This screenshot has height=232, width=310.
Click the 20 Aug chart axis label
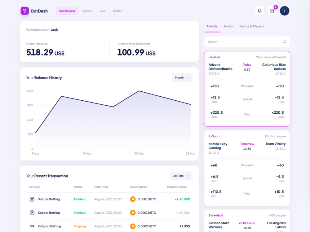pyautogui.click(x=139, y=154)
